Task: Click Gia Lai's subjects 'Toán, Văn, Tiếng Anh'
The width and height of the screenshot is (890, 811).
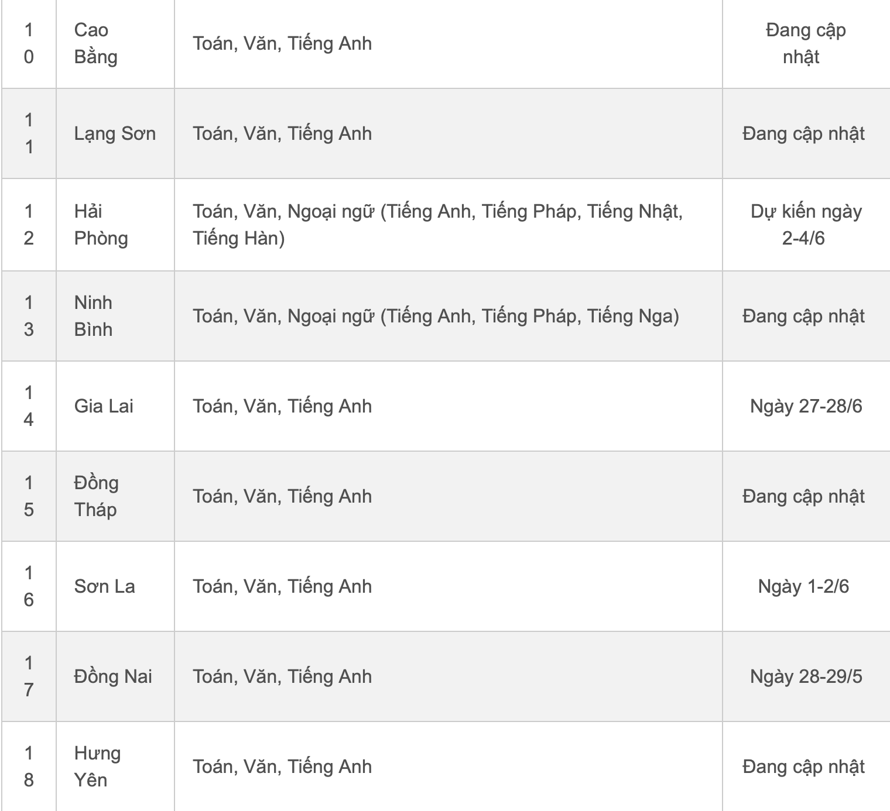Action: [x=282, y=406]
